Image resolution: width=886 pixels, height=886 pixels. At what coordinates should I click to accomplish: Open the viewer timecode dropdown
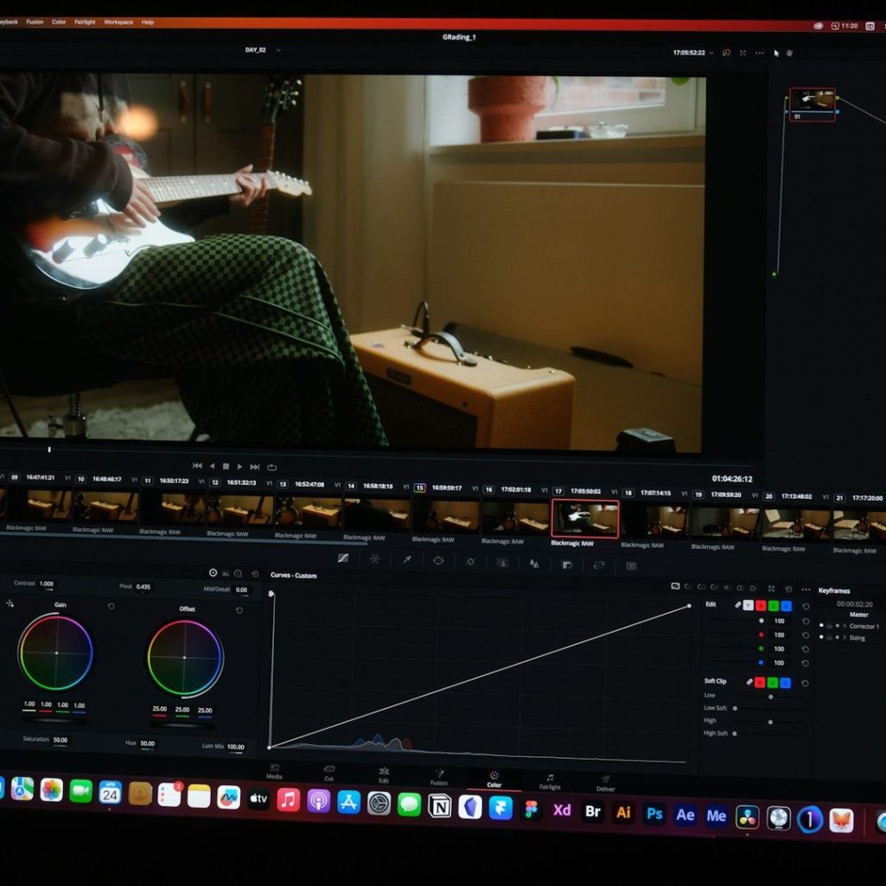coord(711,53)
